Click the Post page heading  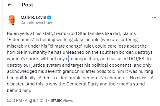[27, 5]
